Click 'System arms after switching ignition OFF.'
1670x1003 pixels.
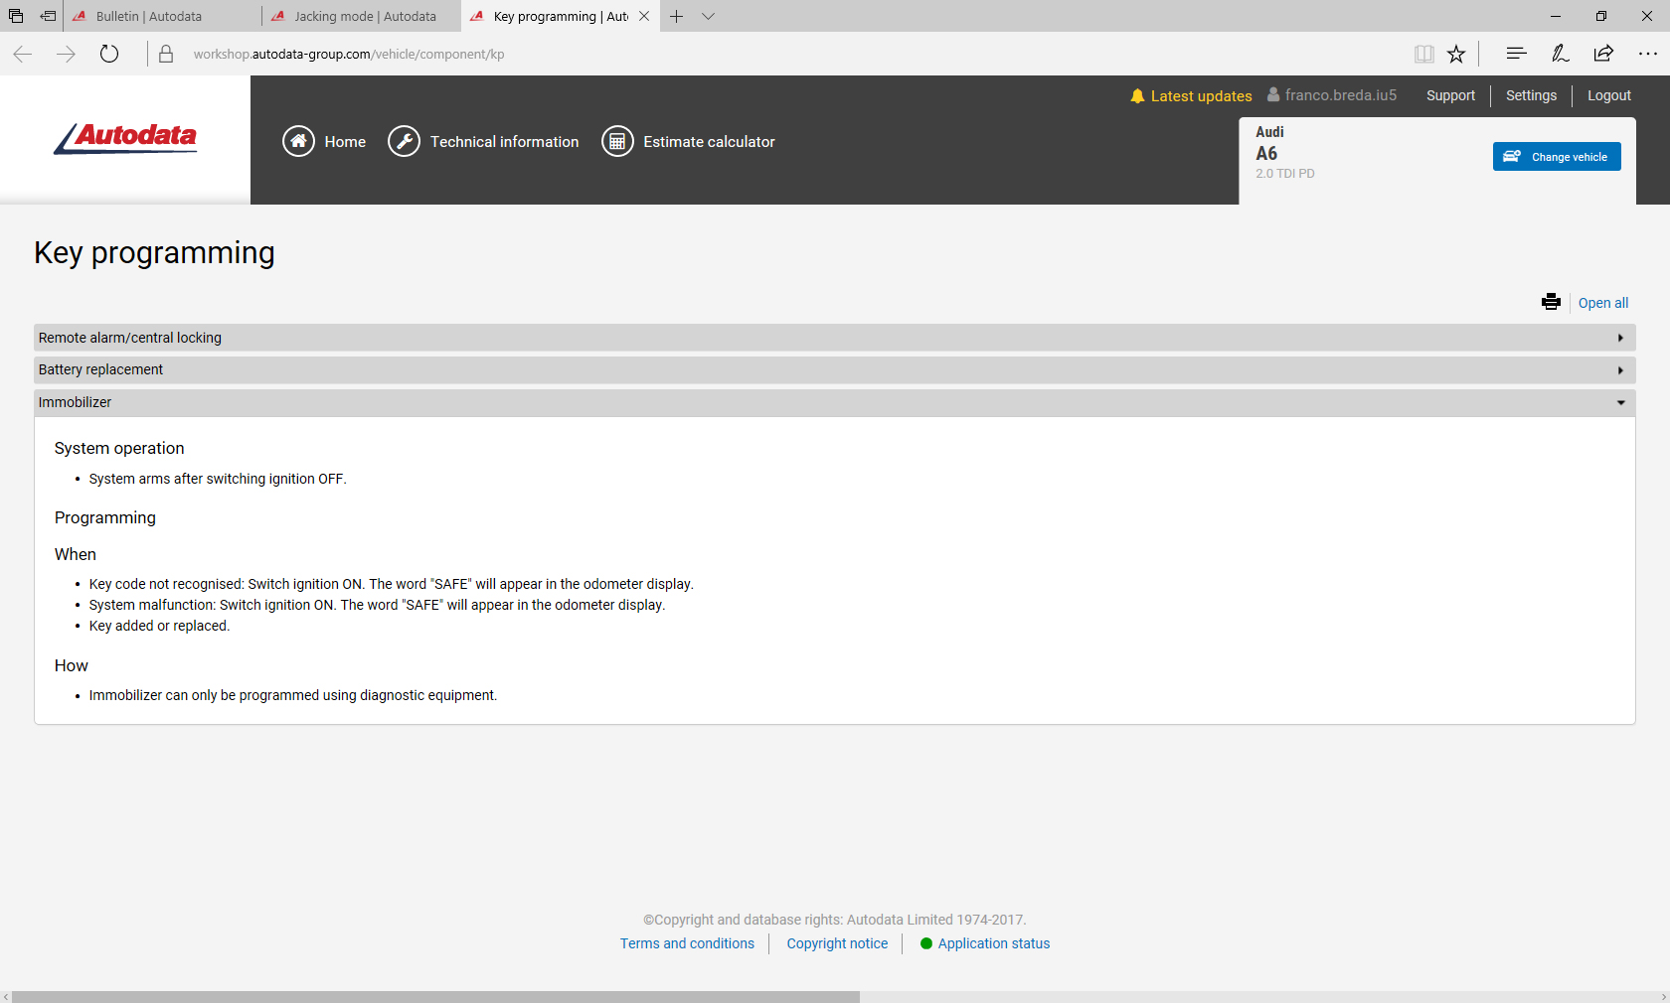point(218,479)
